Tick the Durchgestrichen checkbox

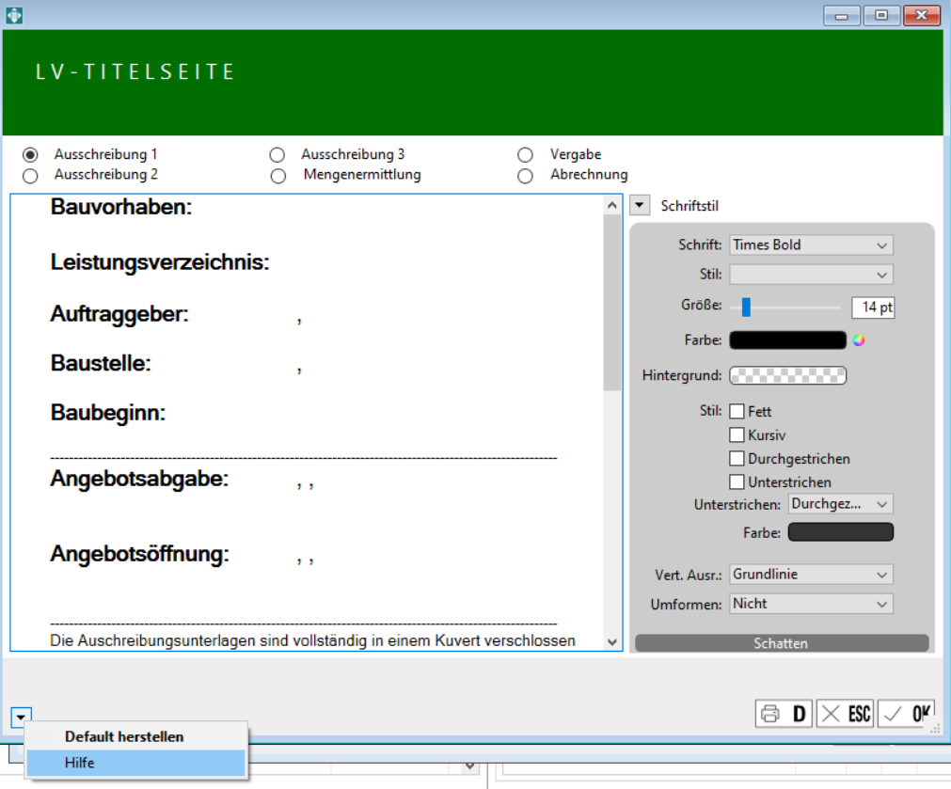click(737, 459)
